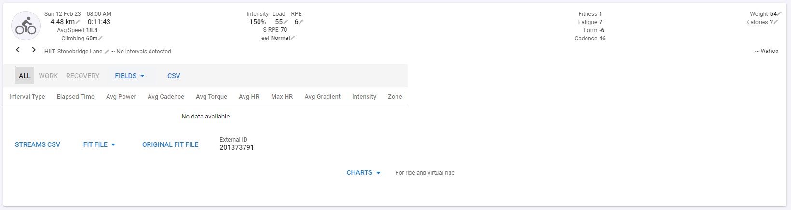Open the CHARTS dropdown menu
Screen dimensions: 791x210
pos(364,172)
